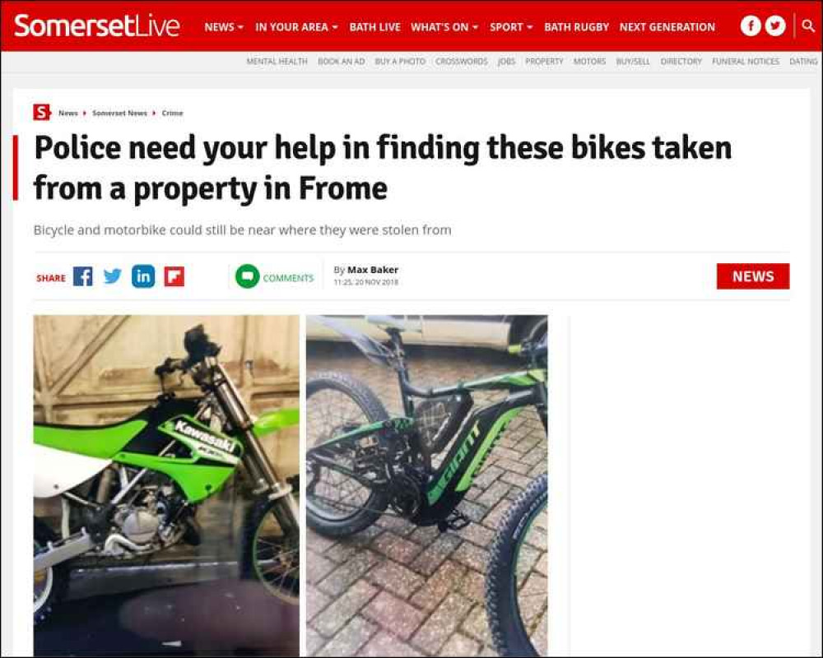Share article via Flipboard icon
Viewport: 823px width, 658px height.
(174, 276)
